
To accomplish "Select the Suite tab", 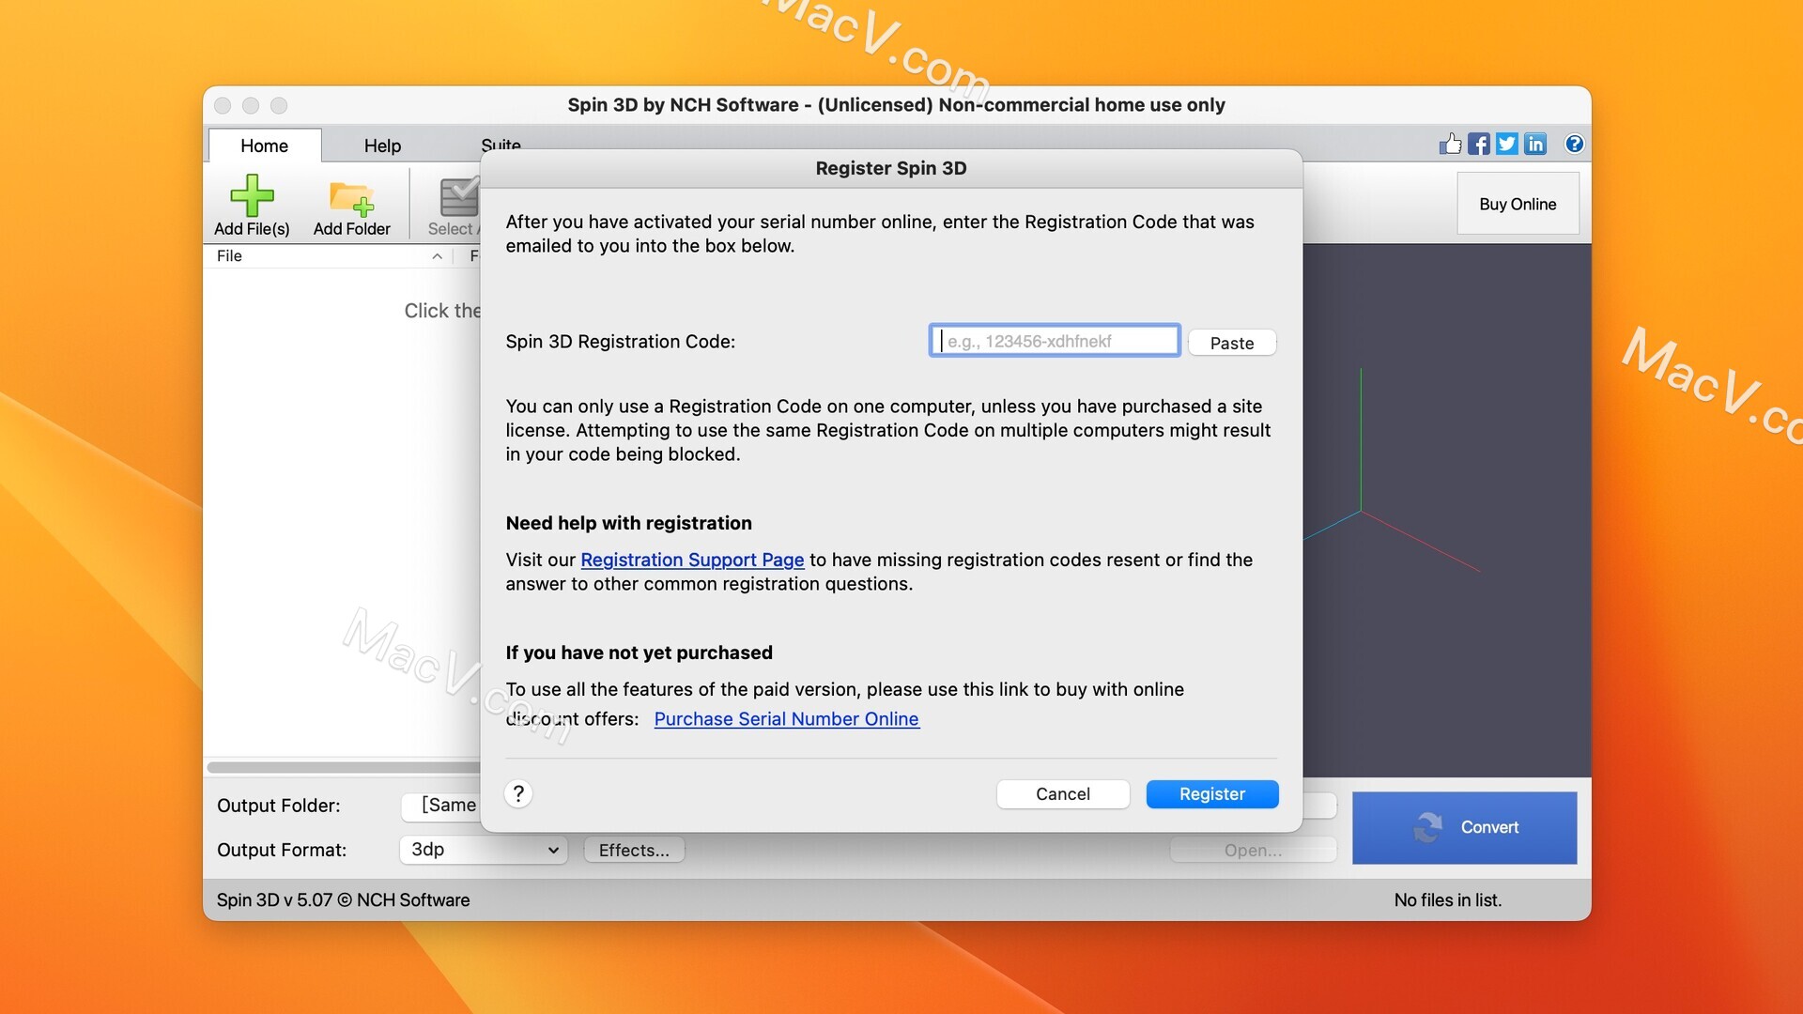I will [501, 145].
